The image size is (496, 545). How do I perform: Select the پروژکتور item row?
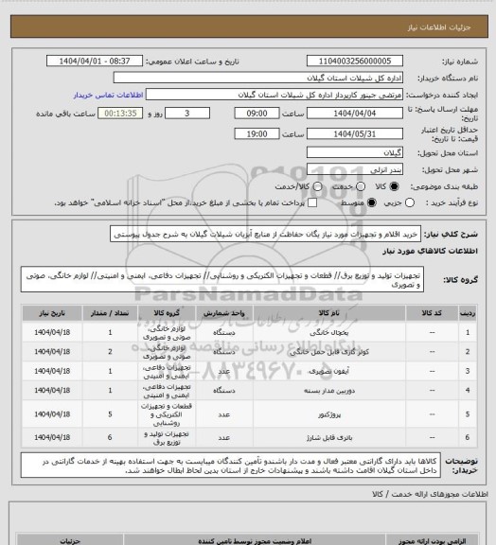tap(249, 414)
